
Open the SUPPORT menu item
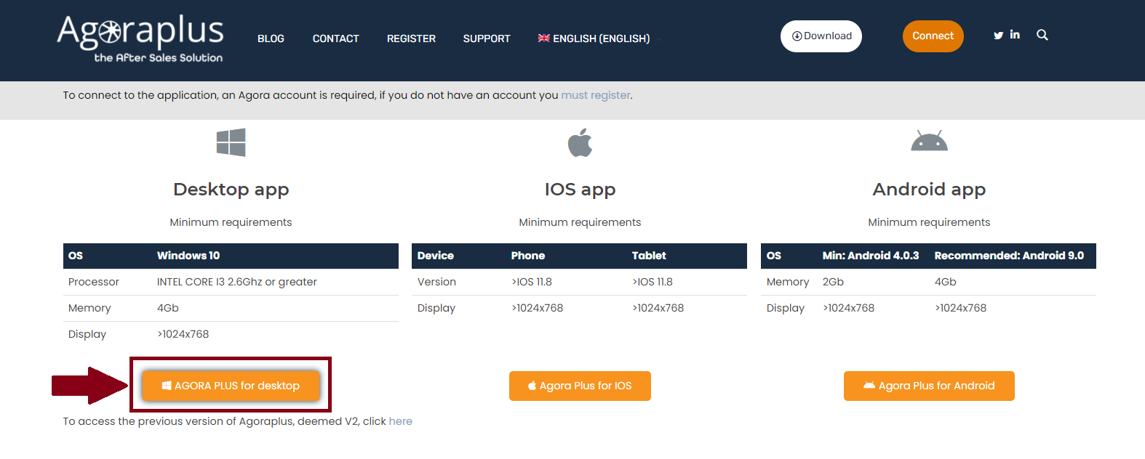[487, 38]
